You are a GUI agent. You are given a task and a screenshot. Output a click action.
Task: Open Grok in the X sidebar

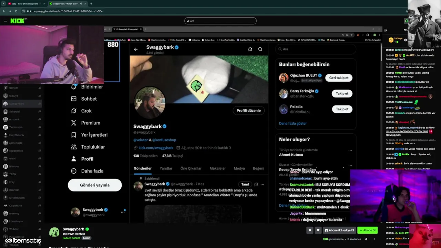(x=81, y=111)
